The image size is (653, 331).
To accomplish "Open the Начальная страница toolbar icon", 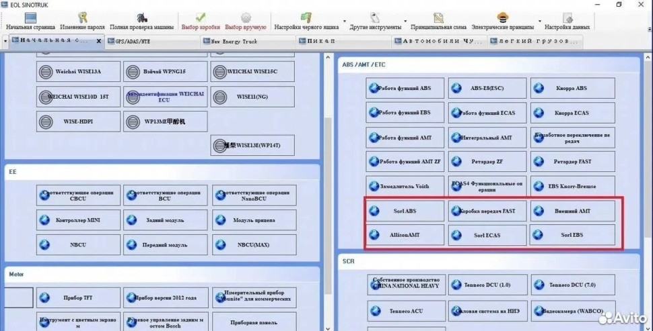I will pos(30,21).
